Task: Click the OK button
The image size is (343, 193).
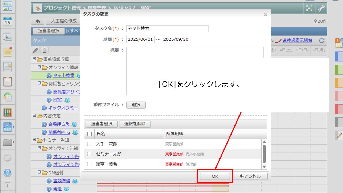Action: [215, 176]
